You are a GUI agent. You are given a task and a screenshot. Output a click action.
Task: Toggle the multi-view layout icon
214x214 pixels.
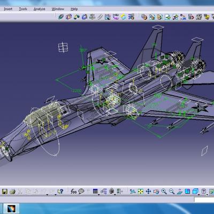pyautogui.click(x=187, y=192)
